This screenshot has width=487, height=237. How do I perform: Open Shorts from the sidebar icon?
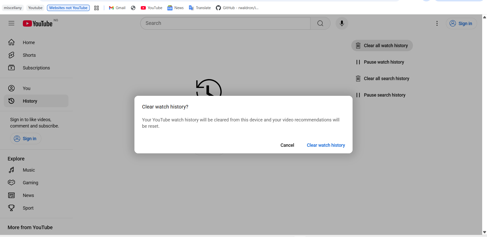11,55
